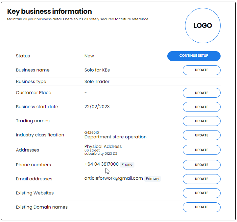Viewport: 237px width, 222px height.
Task: Click the 'Trading names' label
Action: (33, 121)
